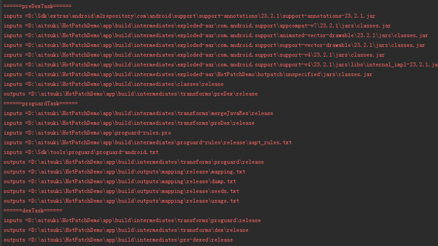The height and width of the screenshot is (246, 438).
Task: Click the ======proguardTask====== header line
Action: click(40, 104)
